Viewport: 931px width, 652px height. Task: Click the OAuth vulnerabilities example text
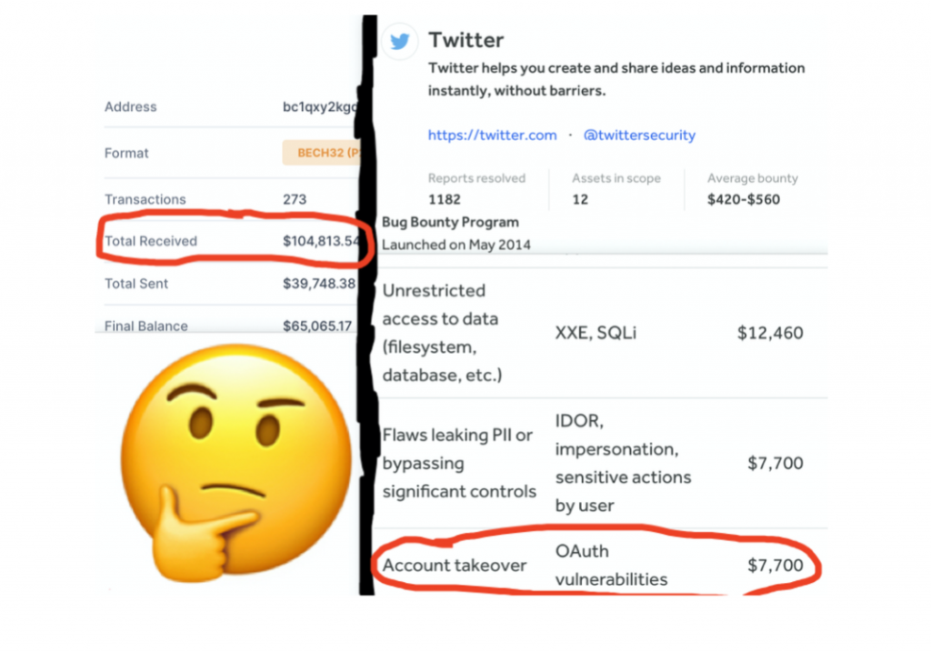(x=611, y=566)
